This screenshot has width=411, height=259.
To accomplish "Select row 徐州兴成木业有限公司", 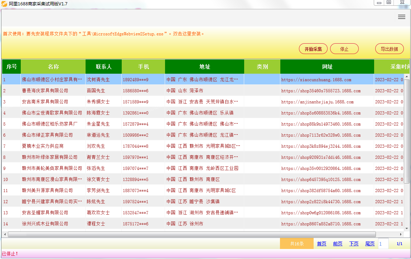I will 203,224.
